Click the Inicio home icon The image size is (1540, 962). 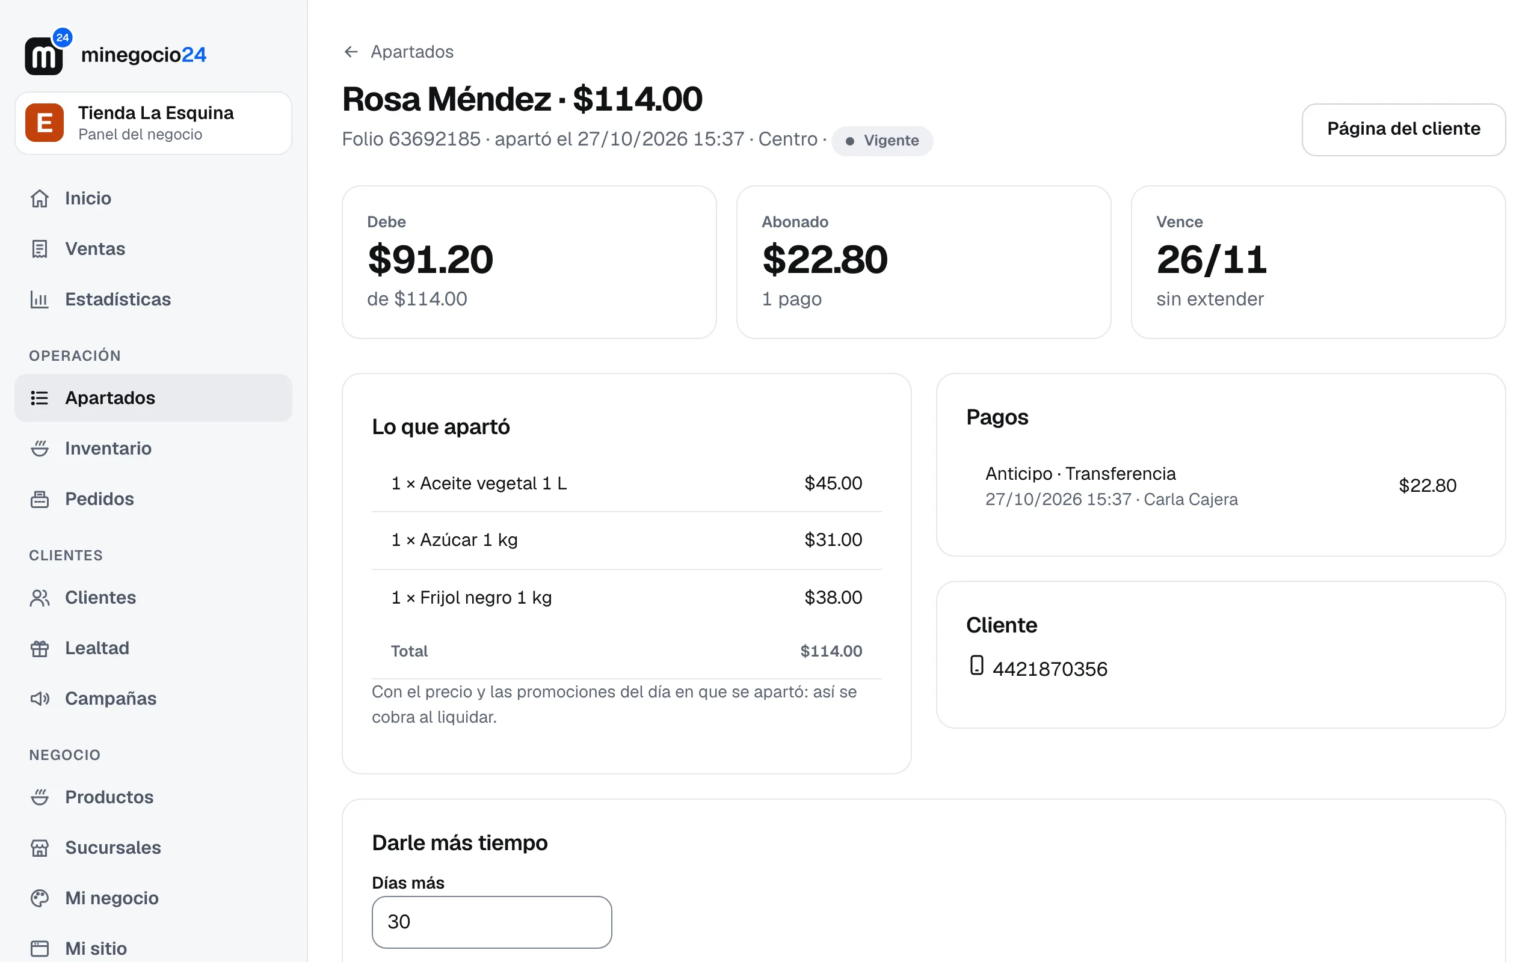point(40,198)
